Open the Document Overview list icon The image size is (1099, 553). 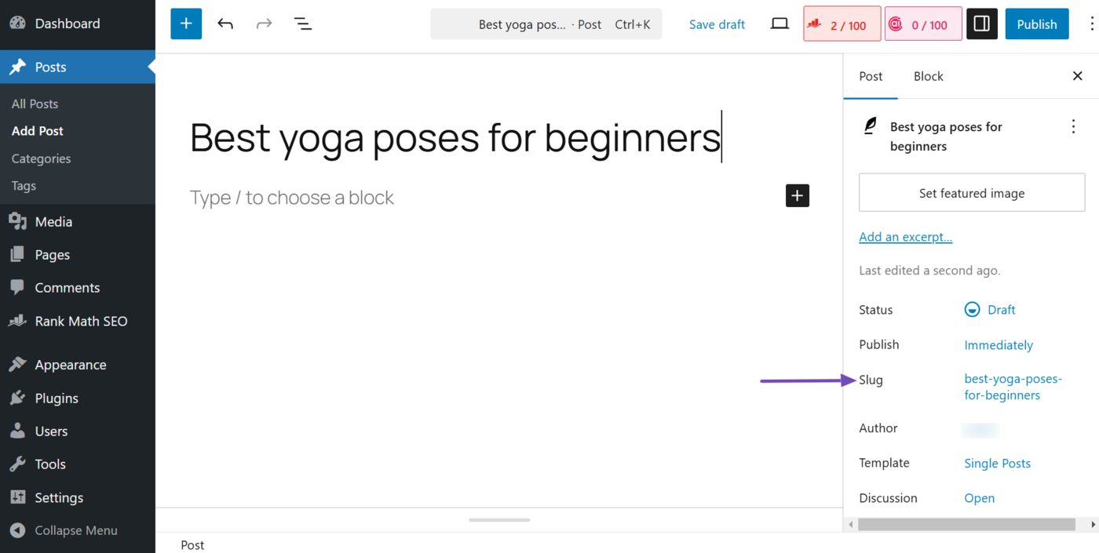point(303,24)
